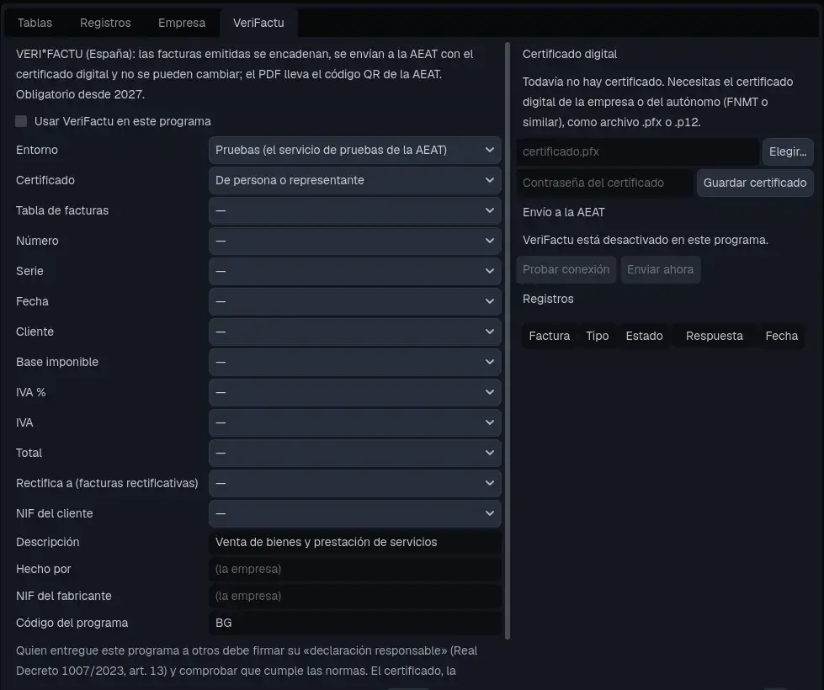Expand the Tabla de facturas dropdown
The image size is (824, 690).
click(354, 210)
